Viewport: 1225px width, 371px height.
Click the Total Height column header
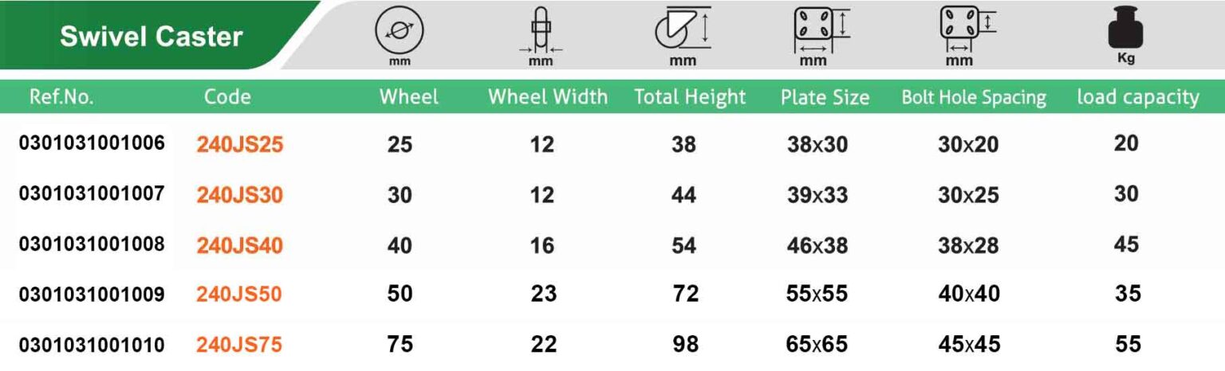[x=690, y=97]
